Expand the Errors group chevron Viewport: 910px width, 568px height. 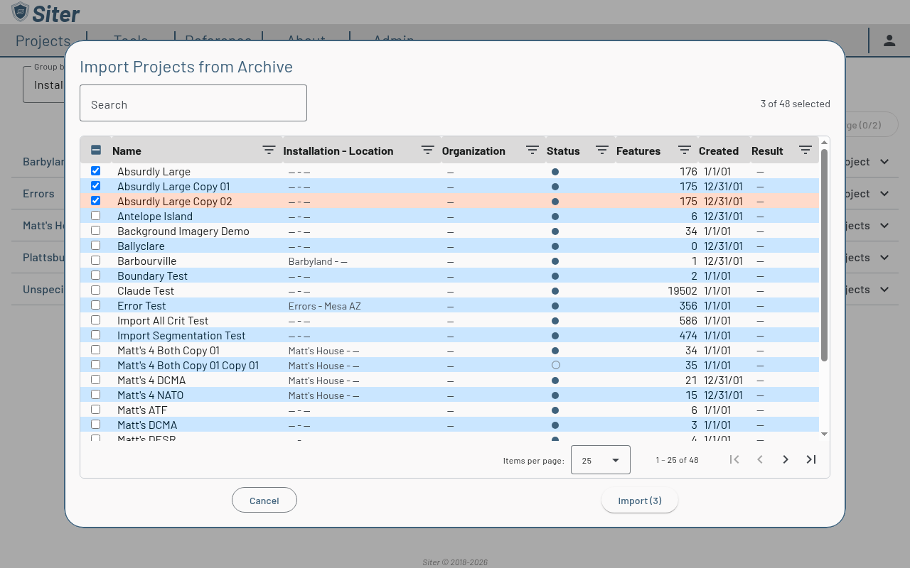884,194
